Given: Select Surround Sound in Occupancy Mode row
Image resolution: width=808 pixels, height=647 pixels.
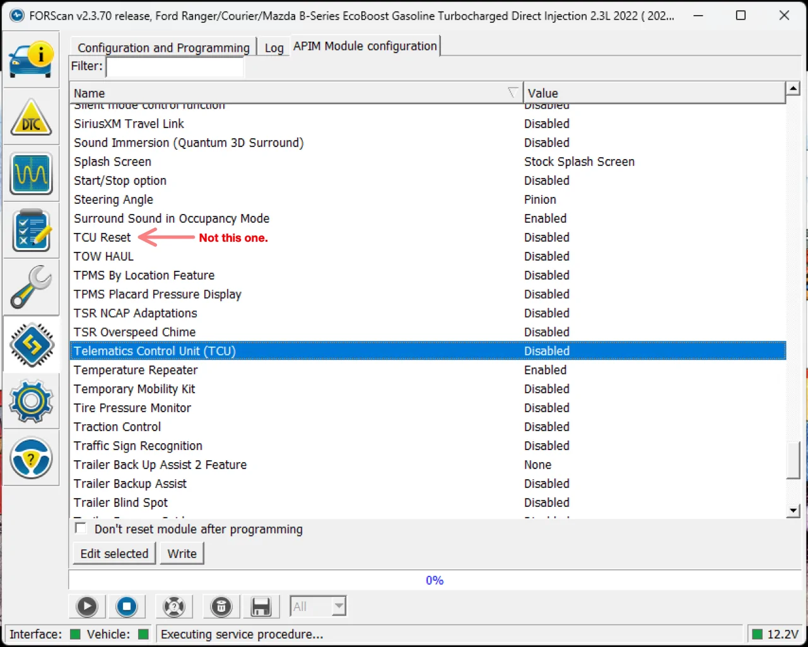Looking at the screenshot, I should click(x=428, y=218).
